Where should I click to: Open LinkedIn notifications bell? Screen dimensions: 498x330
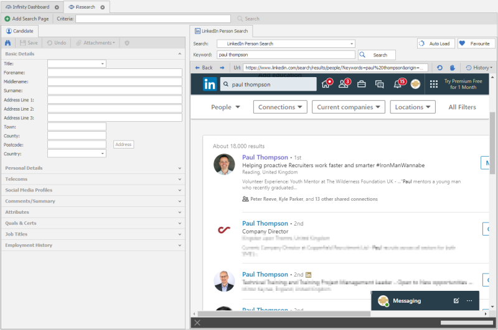(398, 85)
